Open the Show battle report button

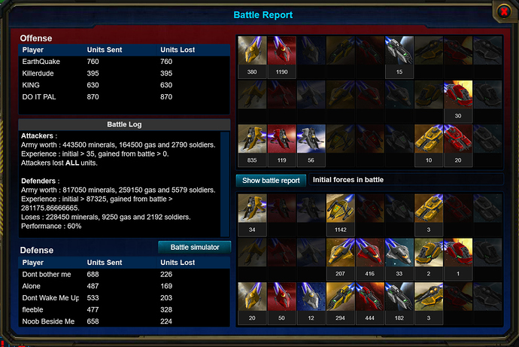click(271, 181)
